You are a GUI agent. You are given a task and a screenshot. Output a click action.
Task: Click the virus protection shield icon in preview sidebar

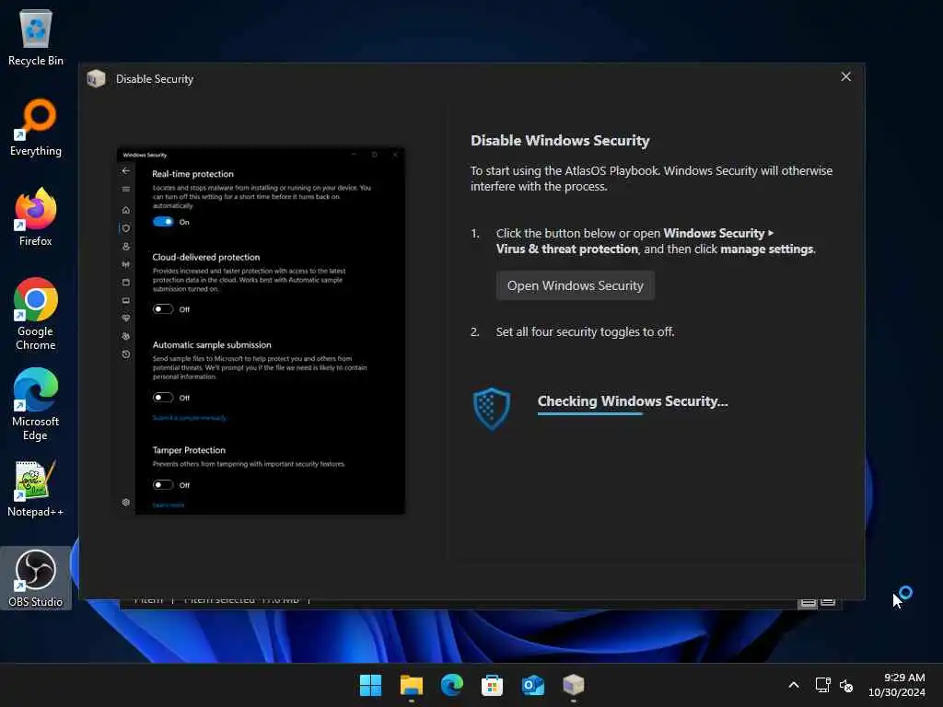[x=125, y=228]
